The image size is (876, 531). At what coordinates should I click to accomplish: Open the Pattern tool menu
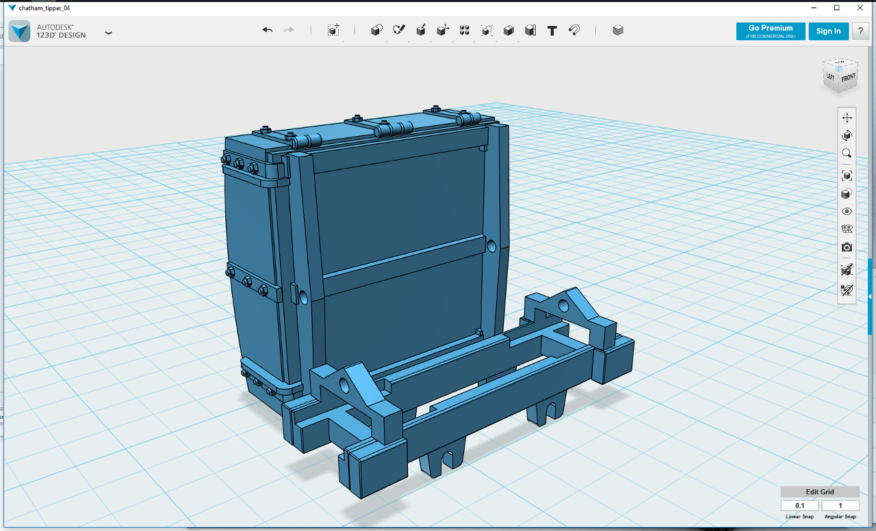pyautogui.click(x=465, y=30)
